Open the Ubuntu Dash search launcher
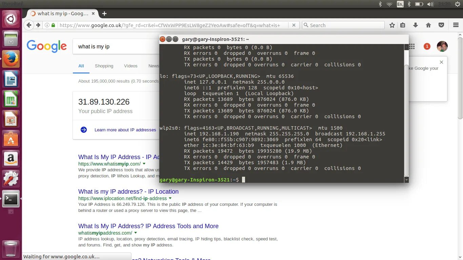 click(x=11, y=19)
